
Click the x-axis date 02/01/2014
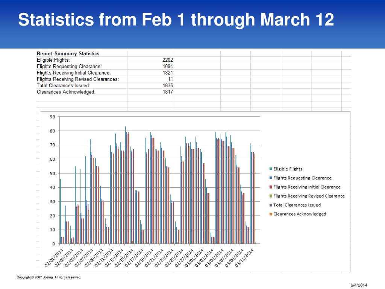pos(54,258)
